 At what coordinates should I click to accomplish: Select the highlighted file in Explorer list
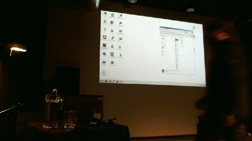coord(177,40)
